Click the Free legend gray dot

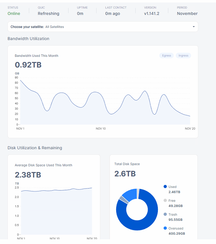point(165,200)
